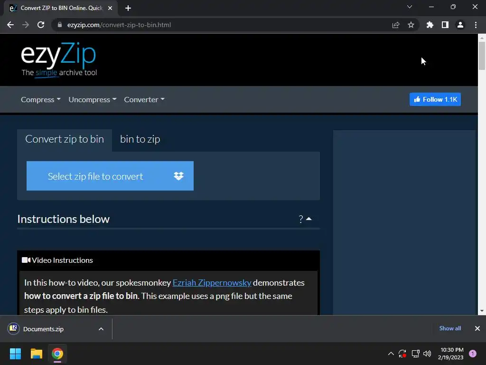Select the Convert zip to bin tab

tap(65, 139)
